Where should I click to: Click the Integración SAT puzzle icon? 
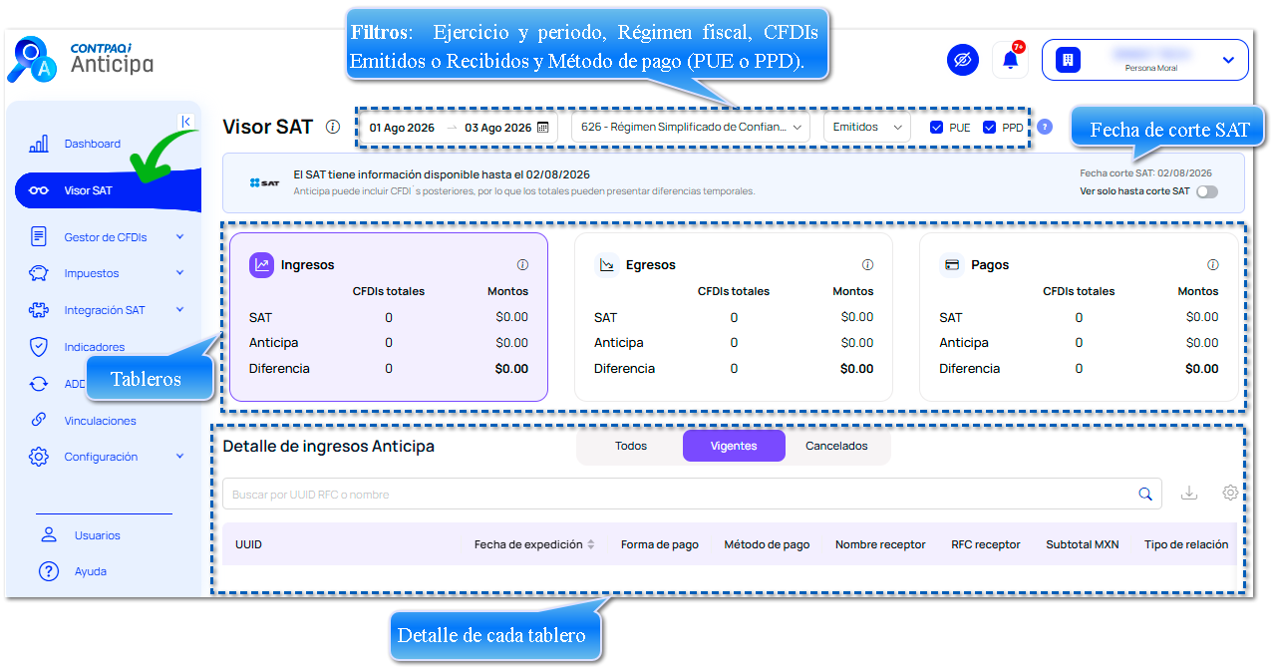(x=39, y=310)
